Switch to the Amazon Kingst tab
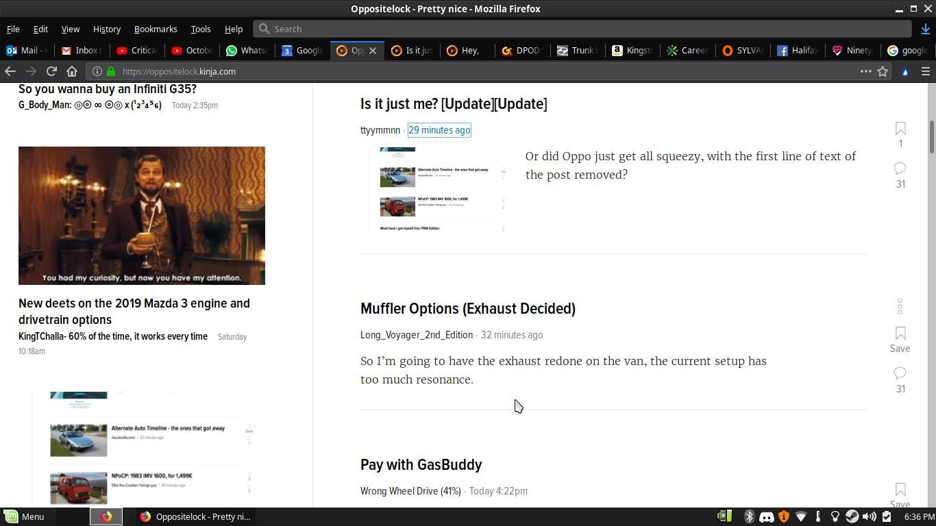This screenshot has height=526, width=936. [632, 51]
